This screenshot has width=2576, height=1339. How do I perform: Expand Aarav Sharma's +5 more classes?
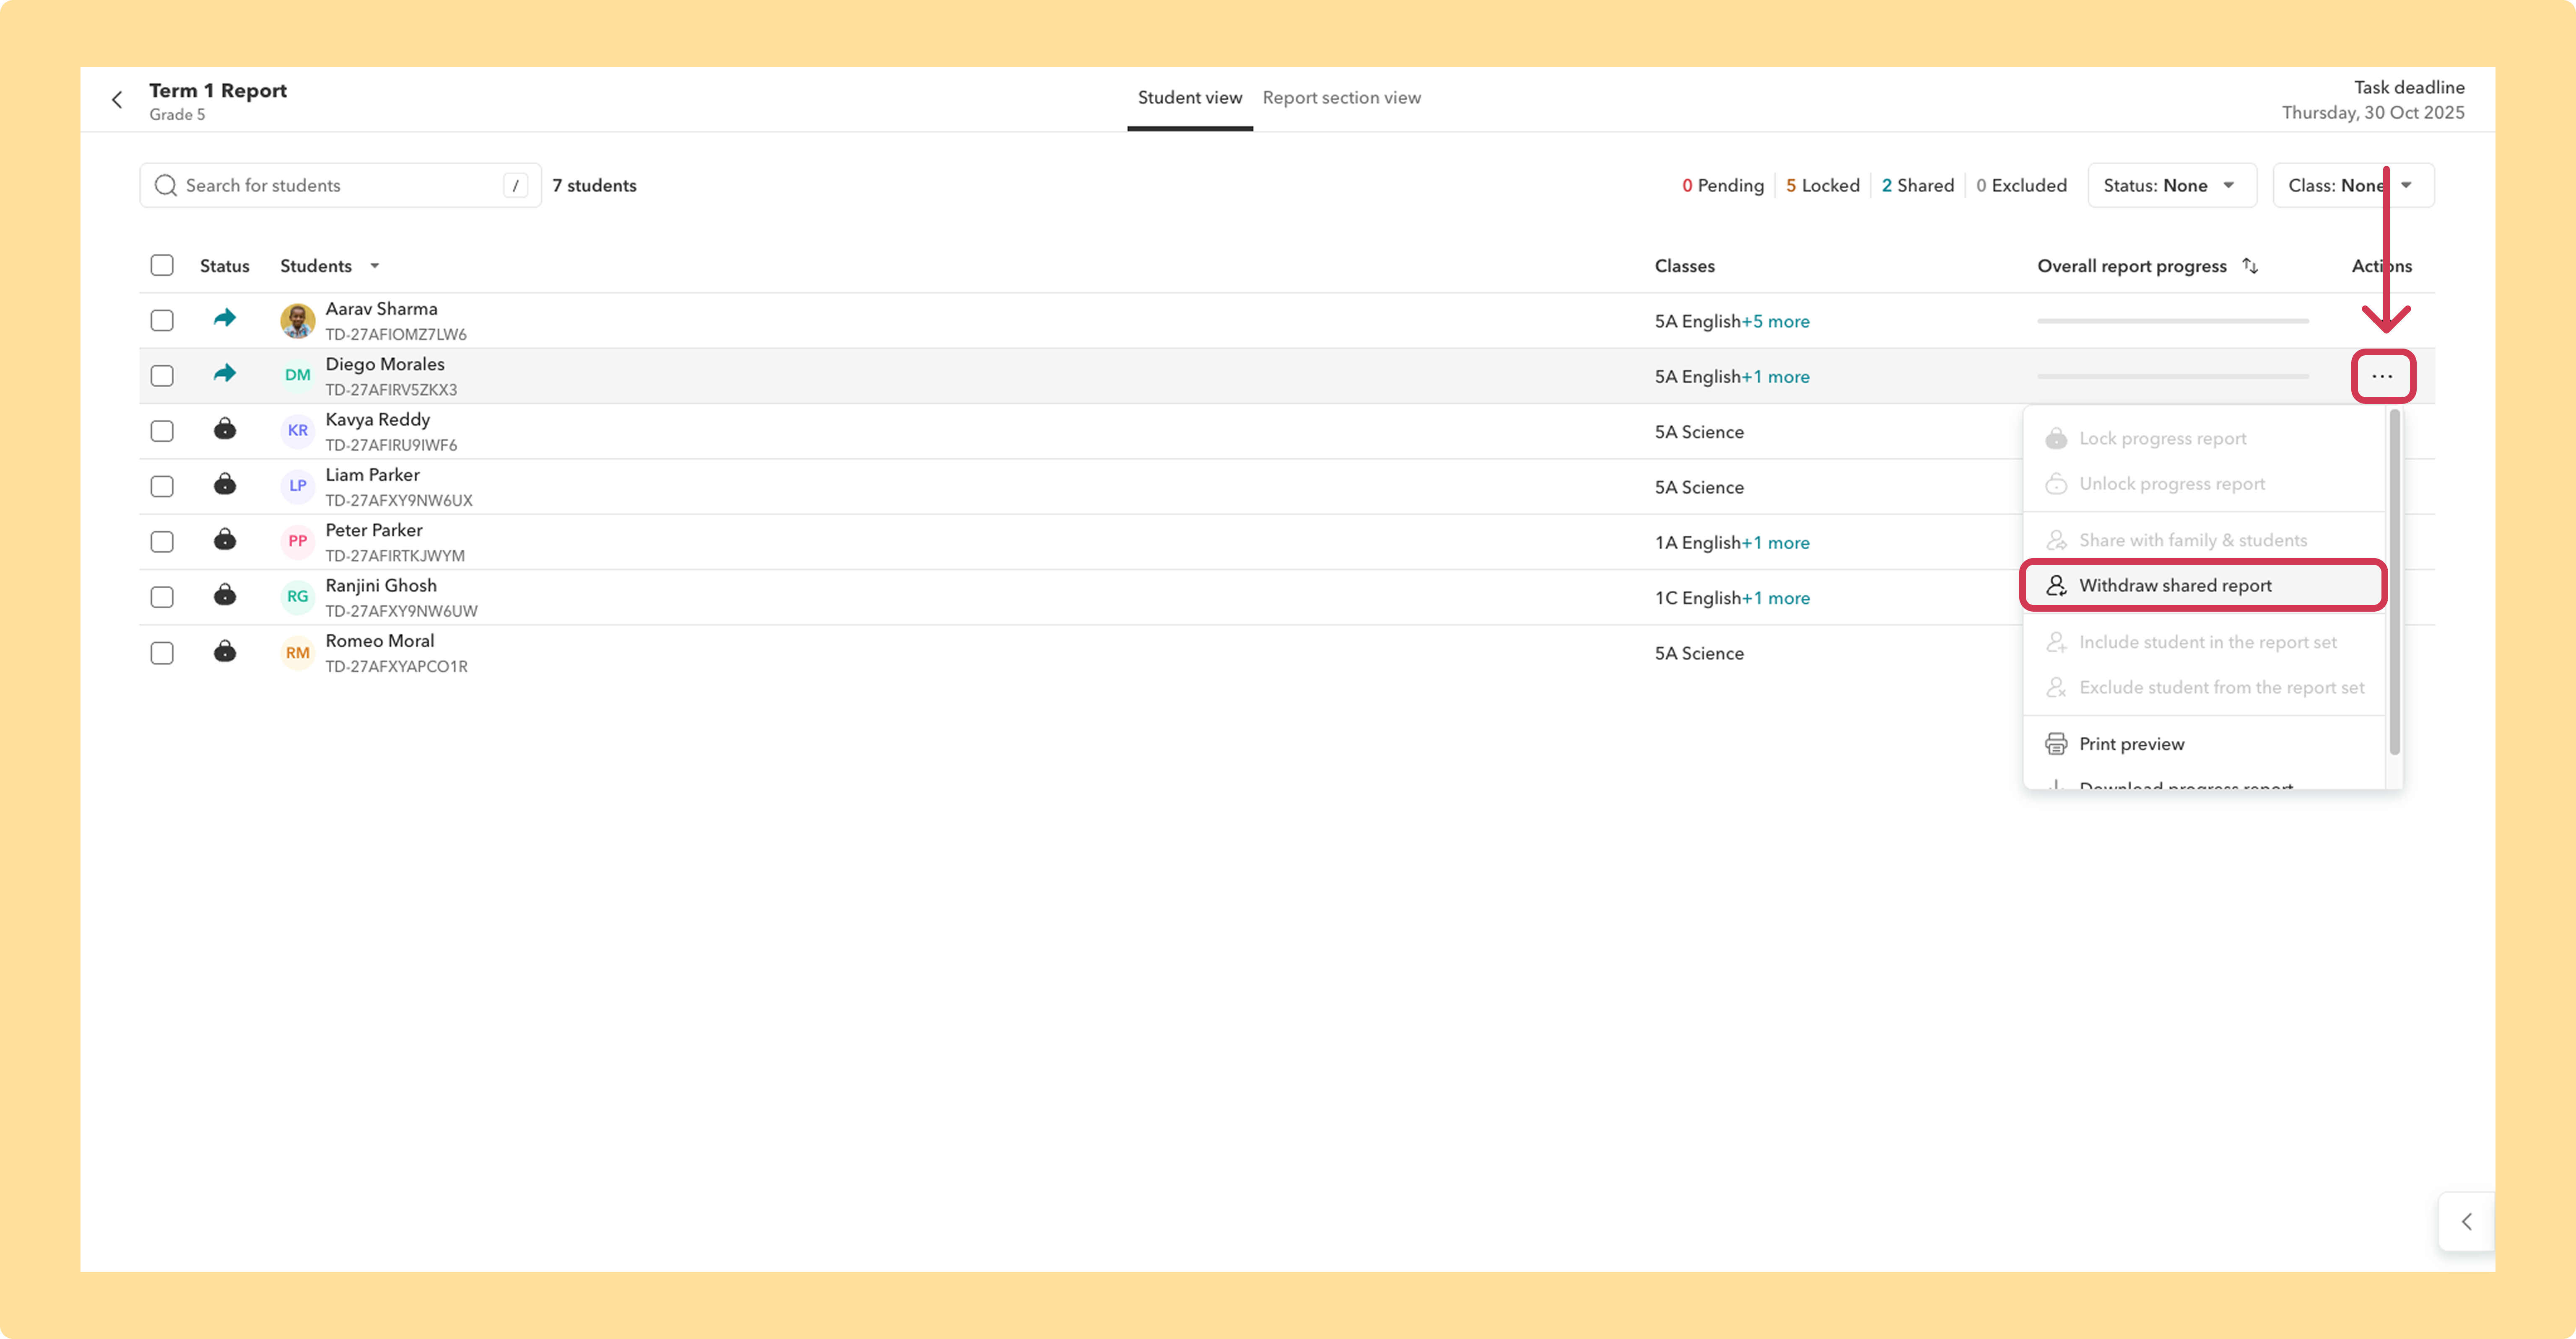click(x=1776, y=322)
